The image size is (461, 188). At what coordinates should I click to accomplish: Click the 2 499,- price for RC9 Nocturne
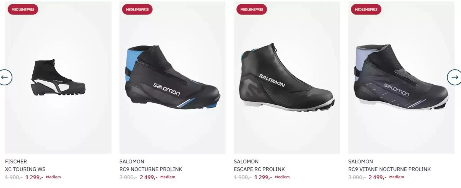[x=149, y=177]
